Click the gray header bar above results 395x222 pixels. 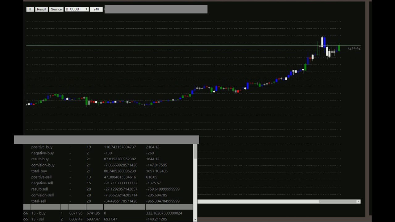pyautogui.click(x=106, y=140)
